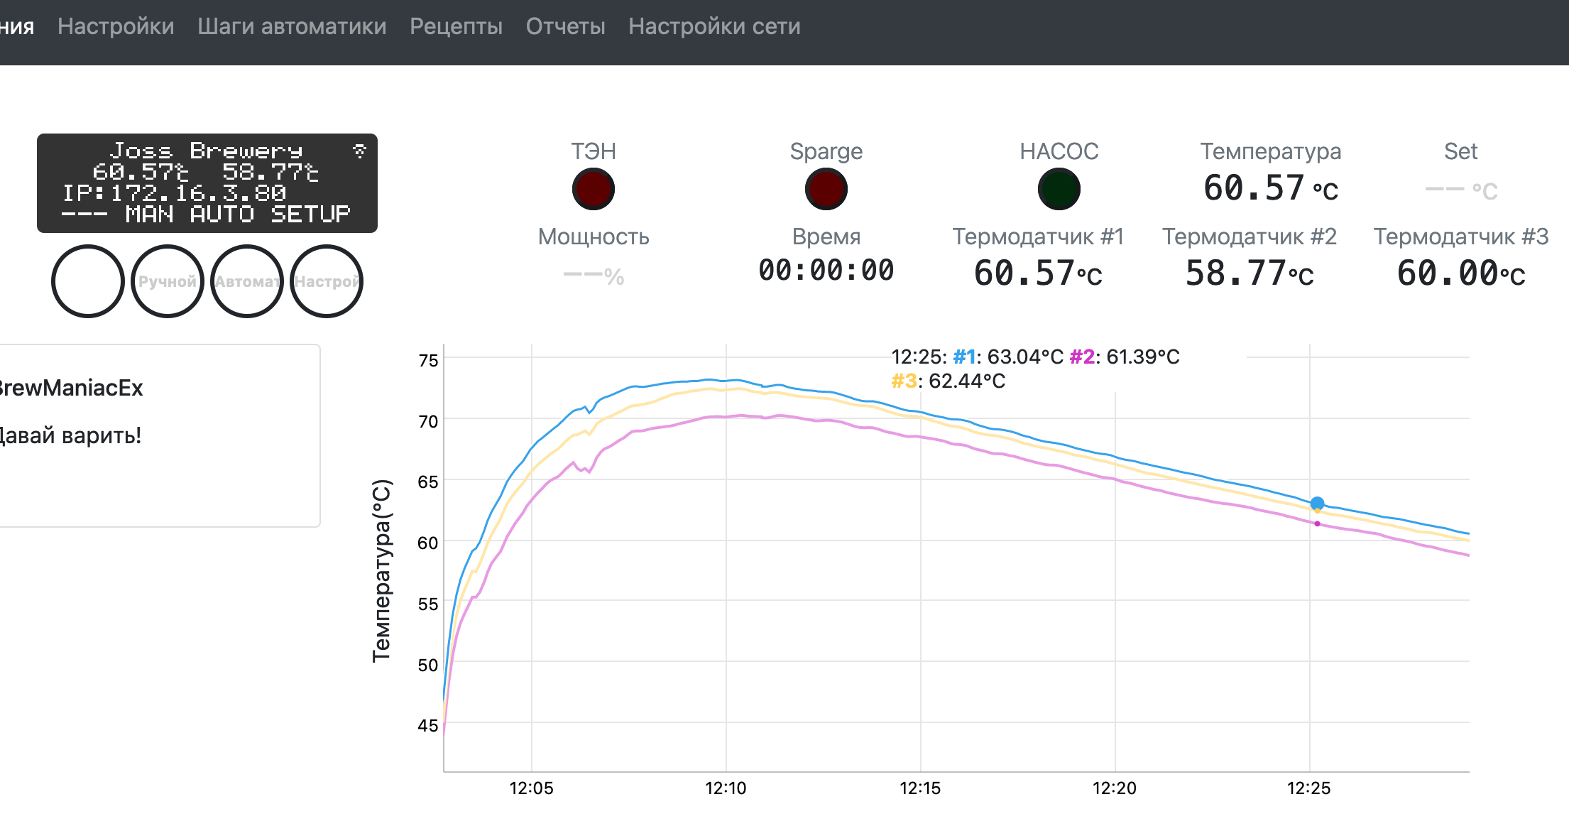Click the Настрой round button
The height and width of the screenshot is (831, 1569).
click(327, 281)
